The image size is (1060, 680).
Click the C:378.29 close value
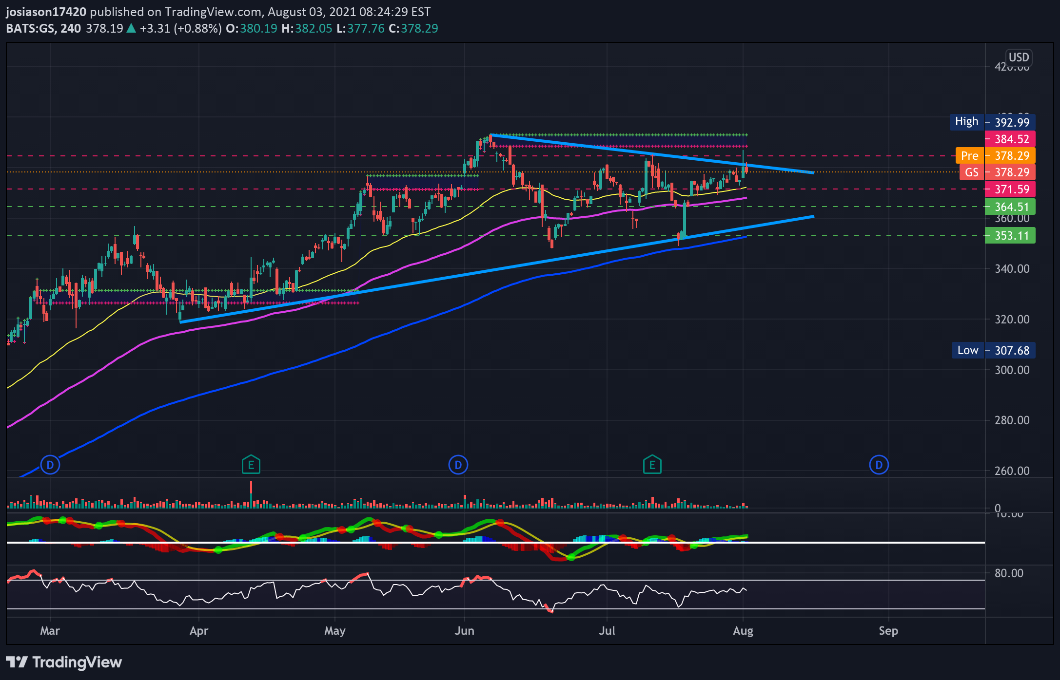tap(413, 28)
